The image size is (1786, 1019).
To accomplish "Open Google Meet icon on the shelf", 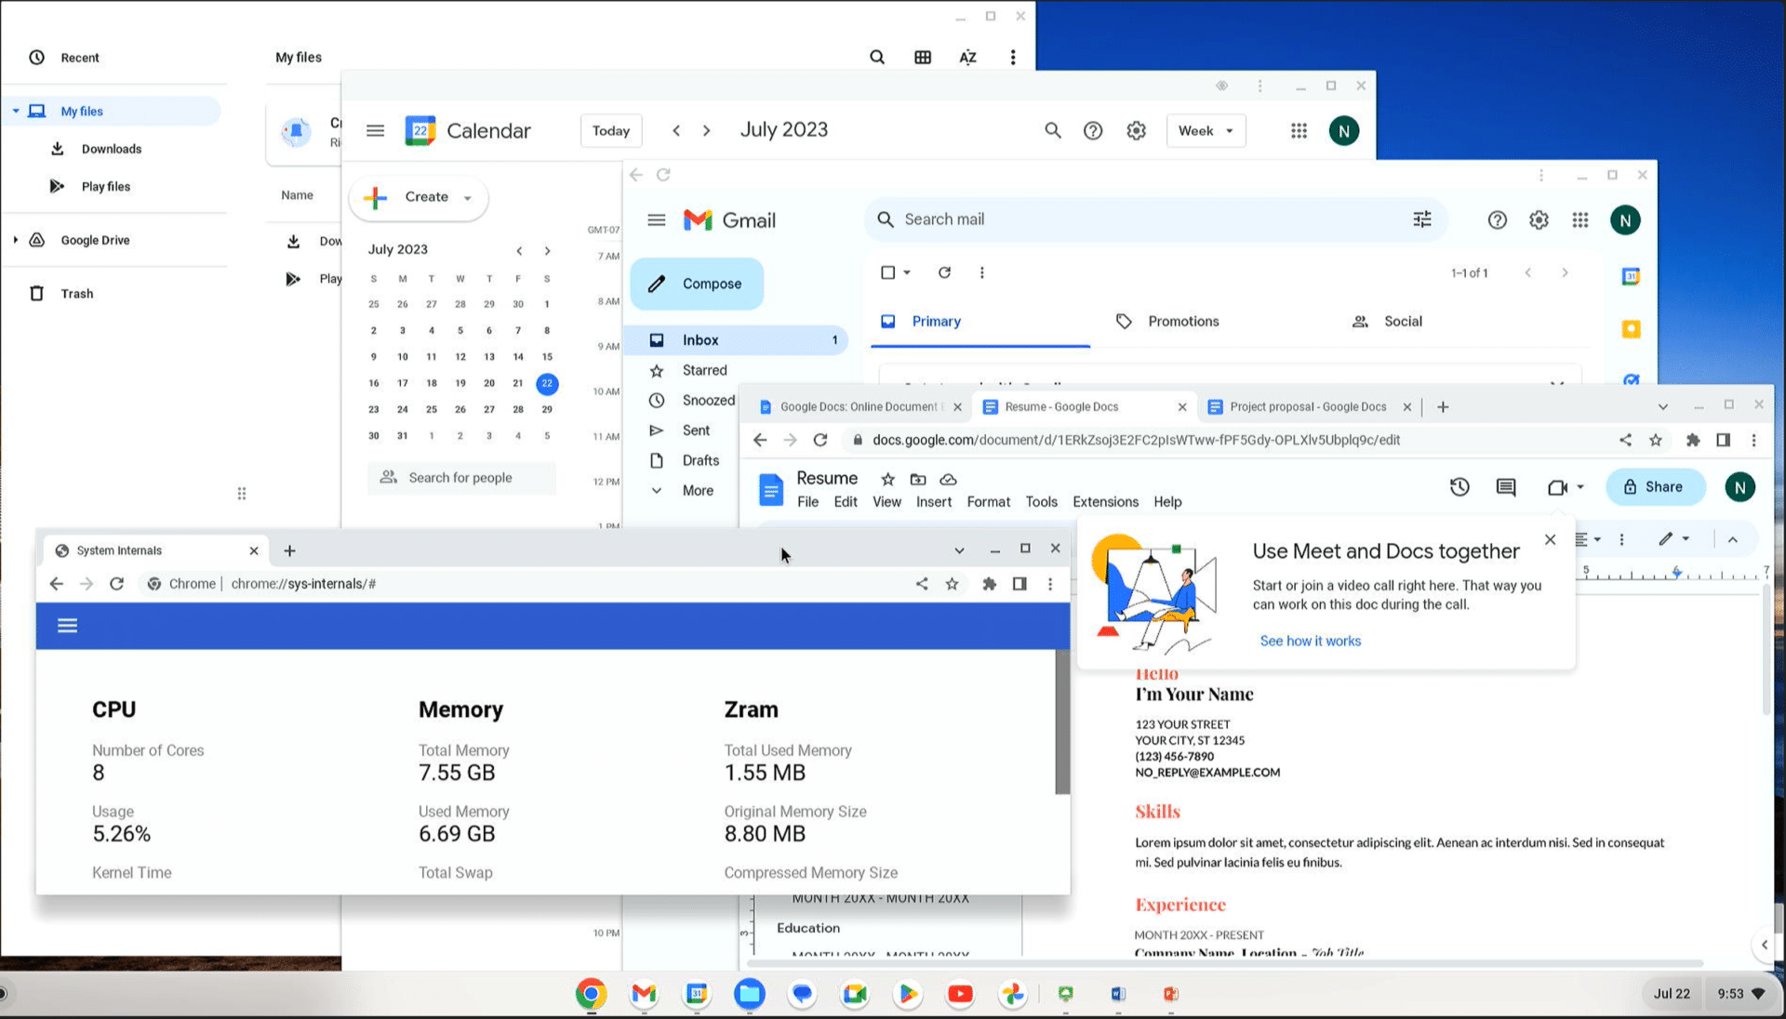I will pos(854,994).
